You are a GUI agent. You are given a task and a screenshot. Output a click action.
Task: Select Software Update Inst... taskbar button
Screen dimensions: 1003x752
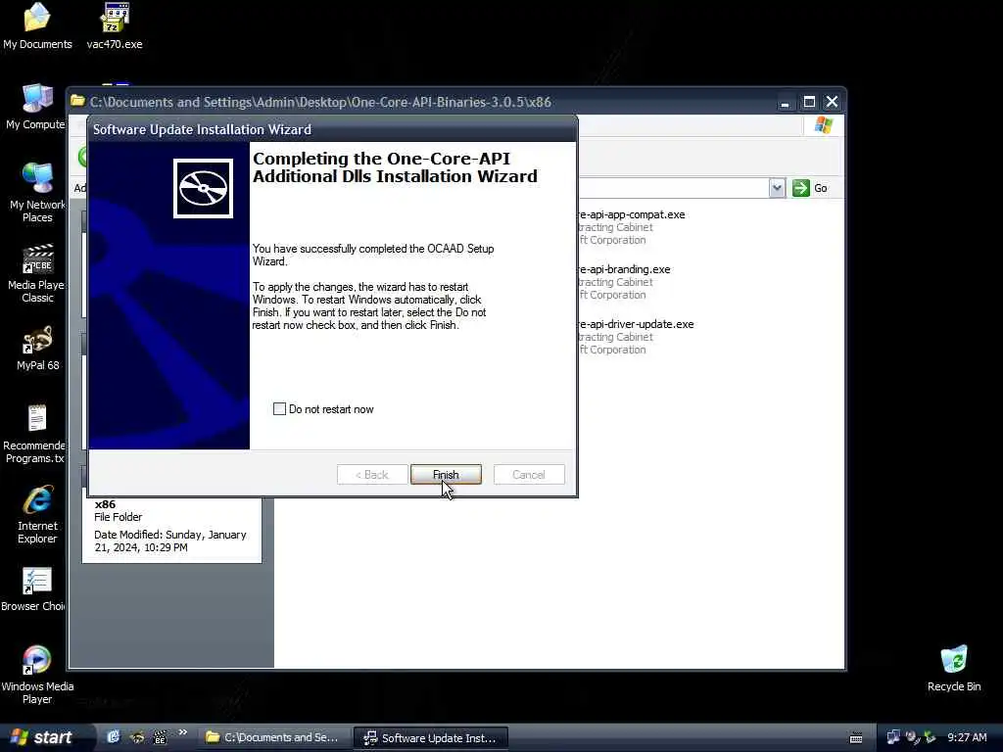point(431,737)
